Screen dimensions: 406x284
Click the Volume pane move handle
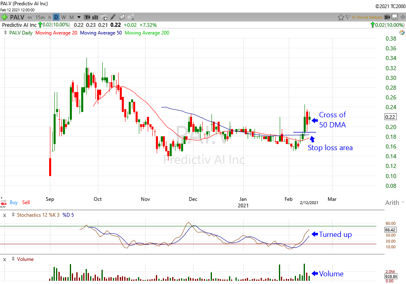point(13,259)
